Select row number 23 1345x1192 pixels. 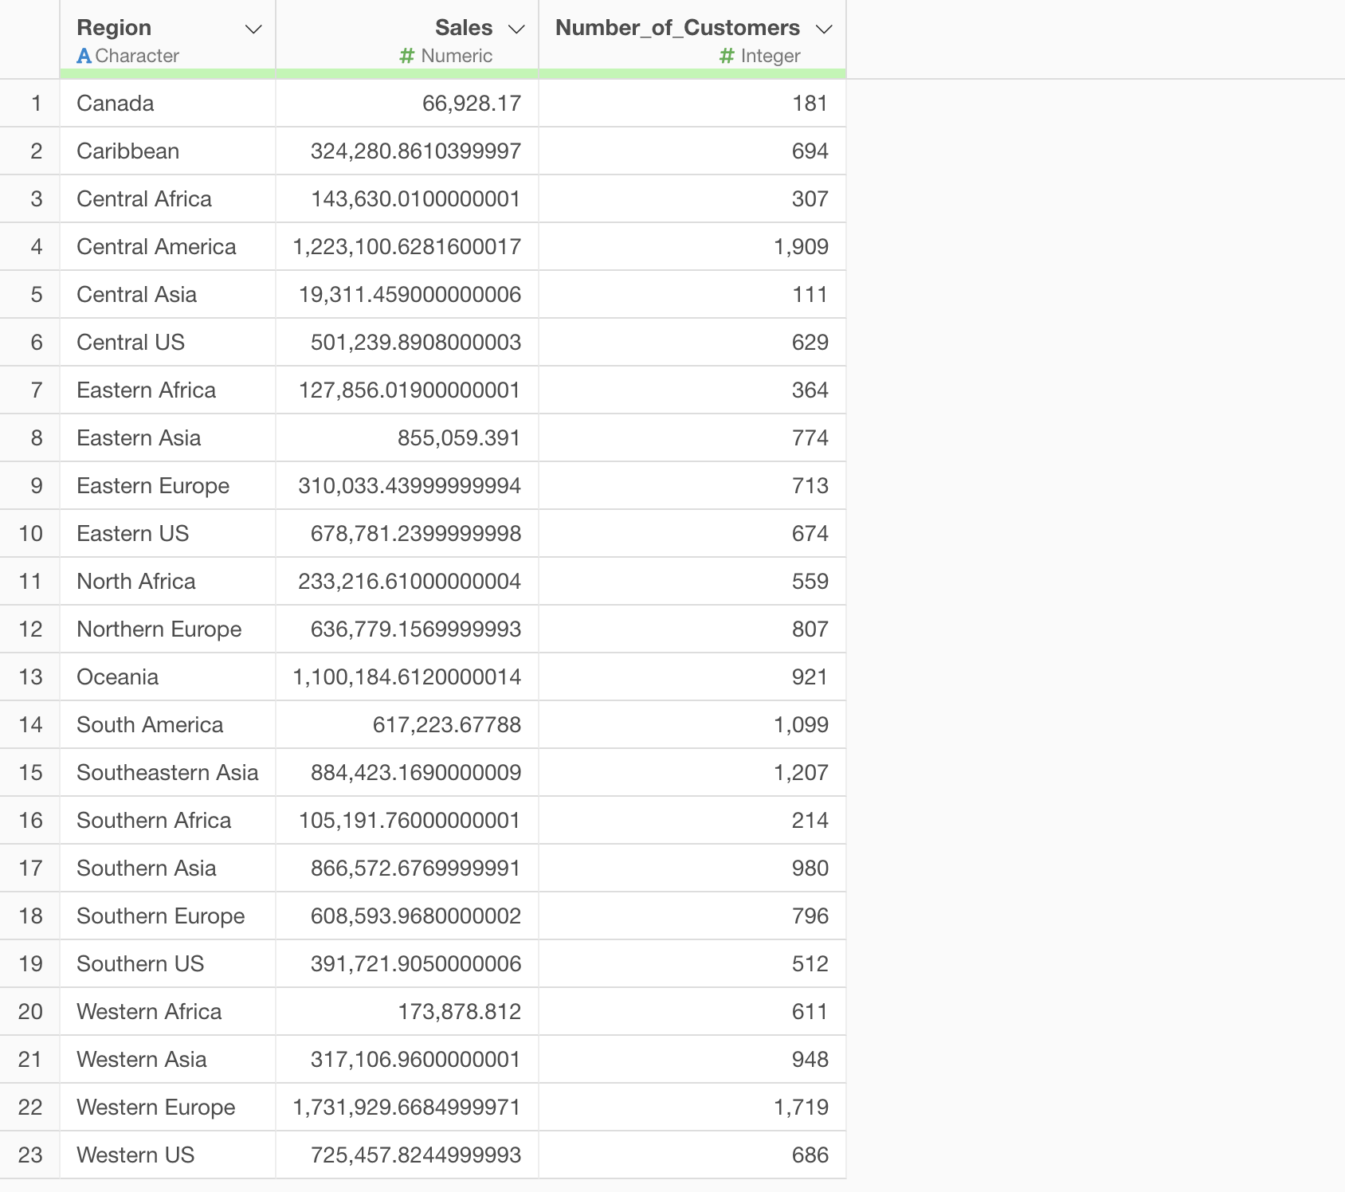30,1155
